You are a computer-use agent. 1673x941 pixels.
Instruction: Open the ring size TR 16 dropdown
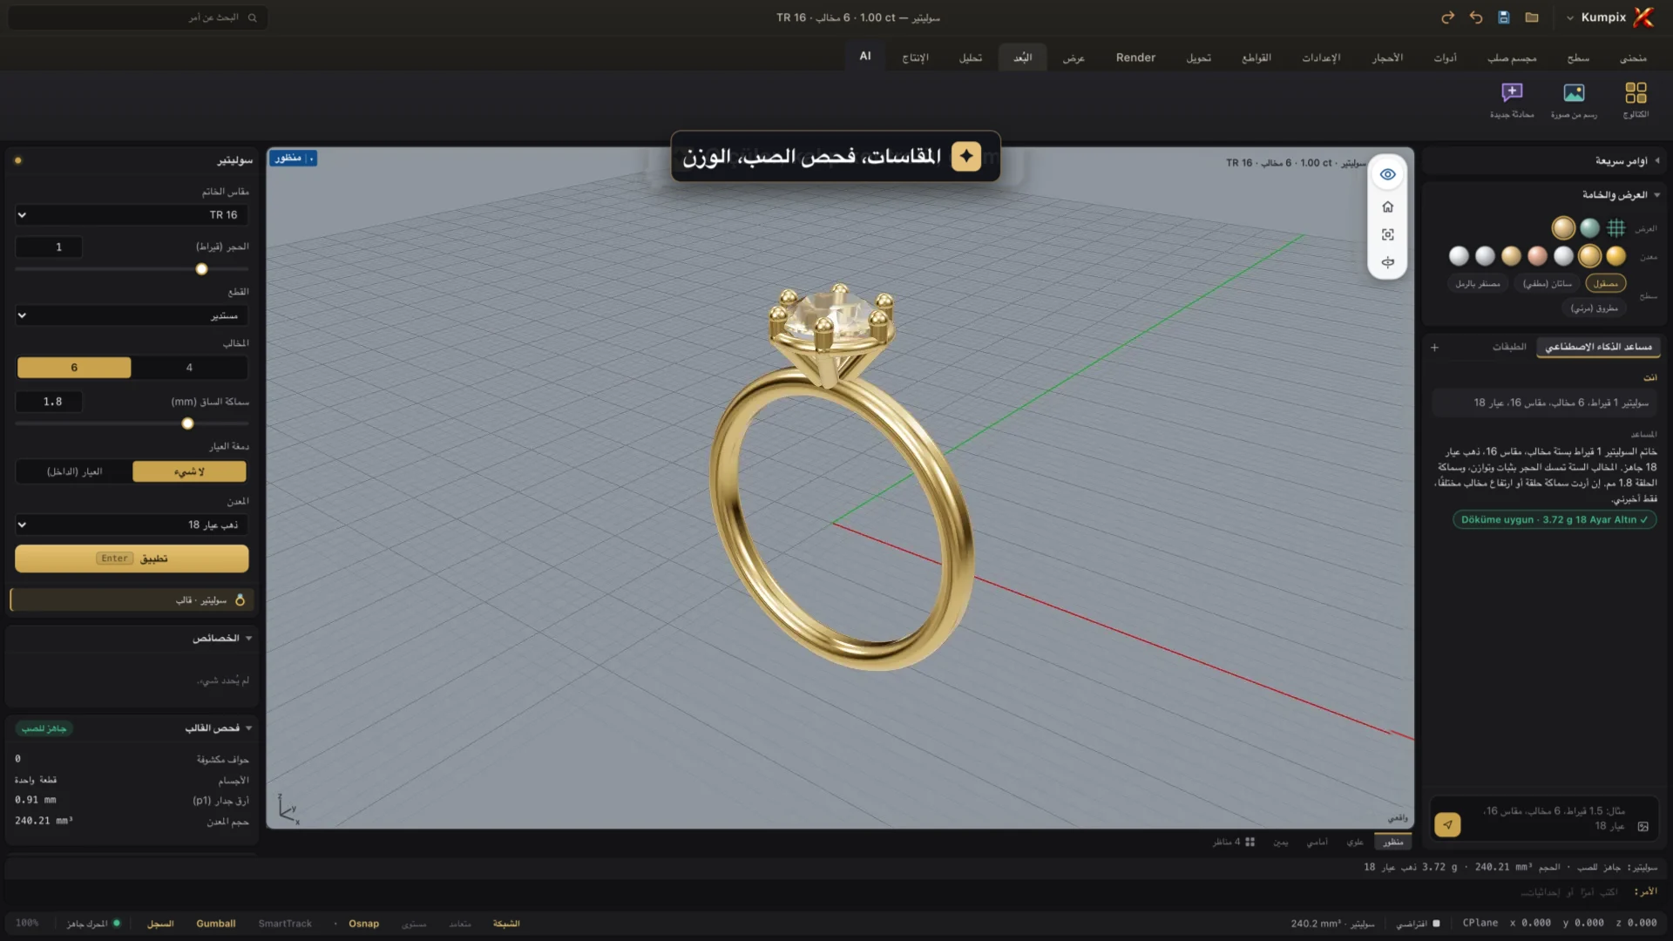pyautogui.click(x=132, y=214)
